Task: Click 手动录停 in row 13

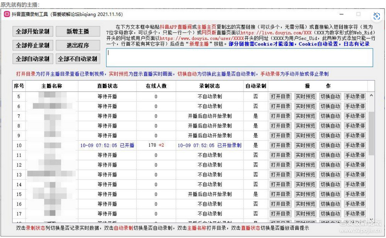Action: point(355,174)
